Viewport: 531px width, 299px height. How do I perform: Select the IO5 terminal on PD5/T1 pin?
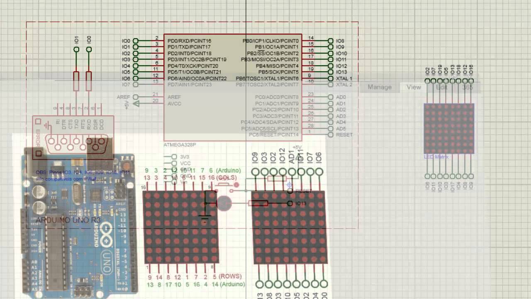135,72
